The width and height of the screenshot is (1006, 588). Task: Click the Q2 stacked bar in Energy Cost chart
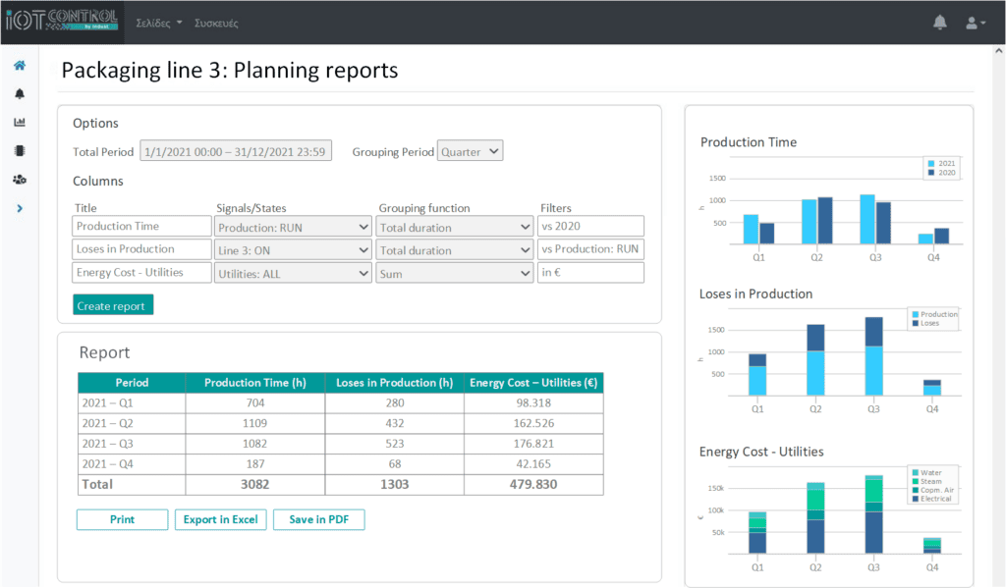[x=815, y=518]
